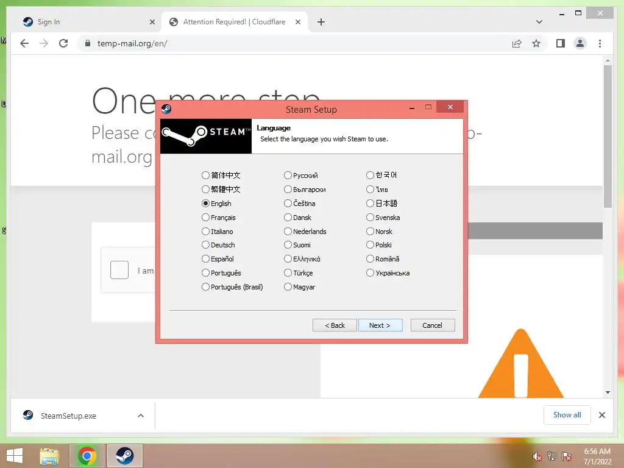Viewport: 624px width, 468px height.
Task: Select the Magyar radio button
Action: point(288,286)
